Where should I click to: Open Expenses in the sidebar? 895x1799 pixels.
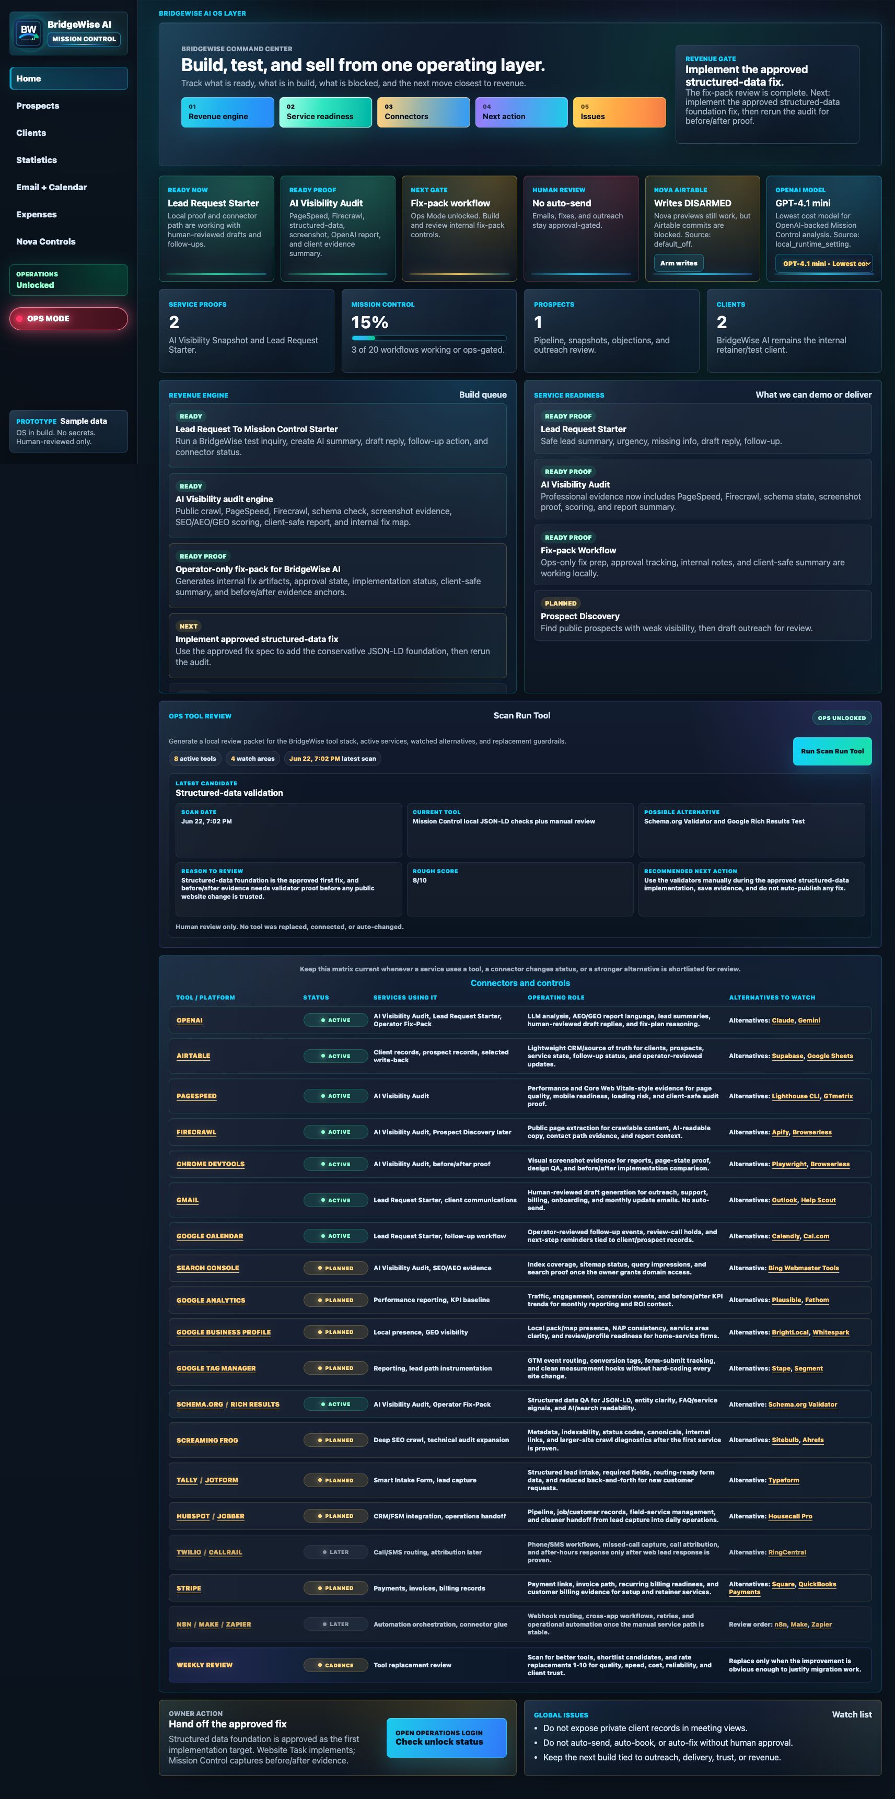[68, 214]
